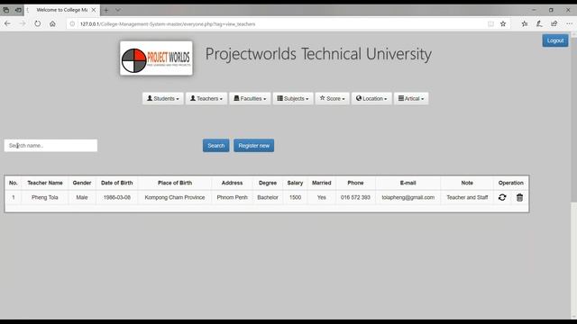
Task: Go back using browser back arrow
Action: (7, 24)
